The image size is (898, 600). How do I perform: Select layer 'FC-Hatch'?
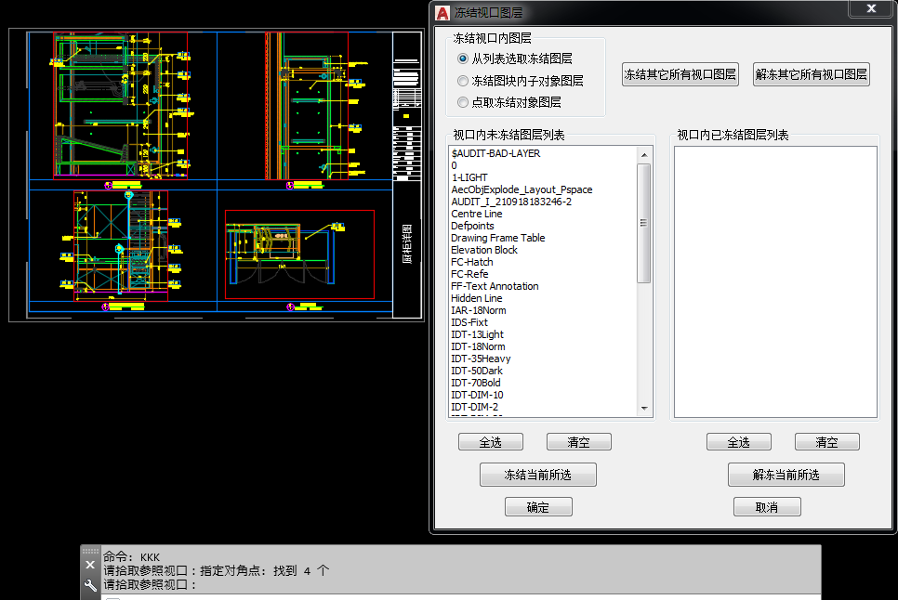click(544, 262)
